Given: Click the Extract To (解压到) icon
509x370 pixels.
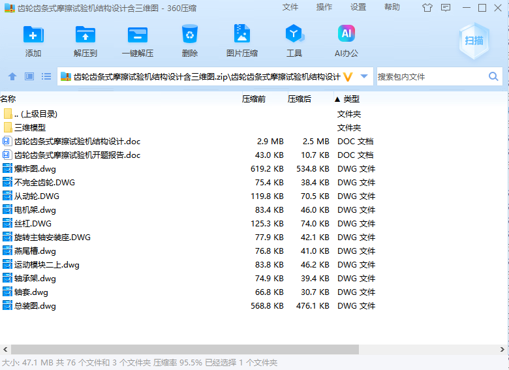Looking at the screenshot, I should [85, 35].
